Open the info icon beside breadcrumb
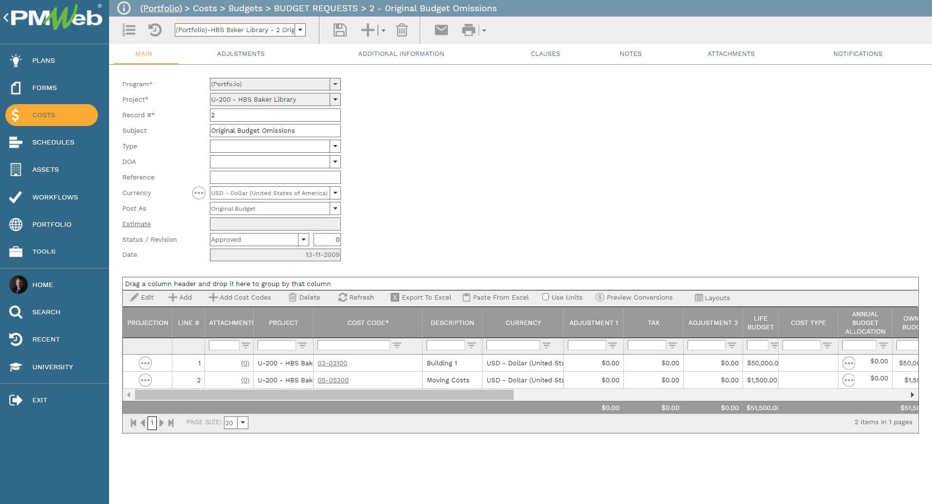This screenshot has width=932, height=504. (x=124, y=8)
